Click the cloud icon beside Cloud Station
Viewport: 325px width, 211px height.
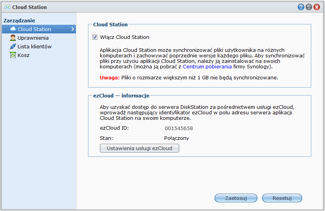pos(13,29)
